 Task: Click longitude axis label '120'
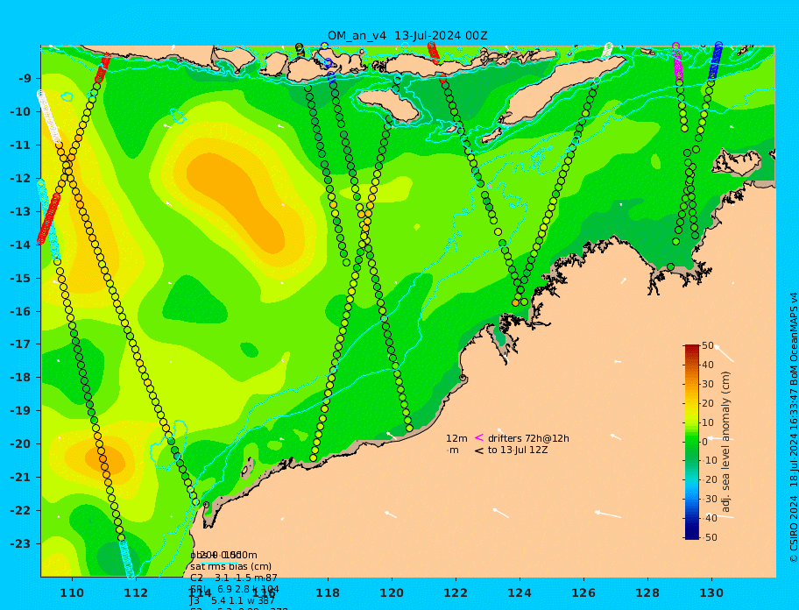tap(392, 593)
